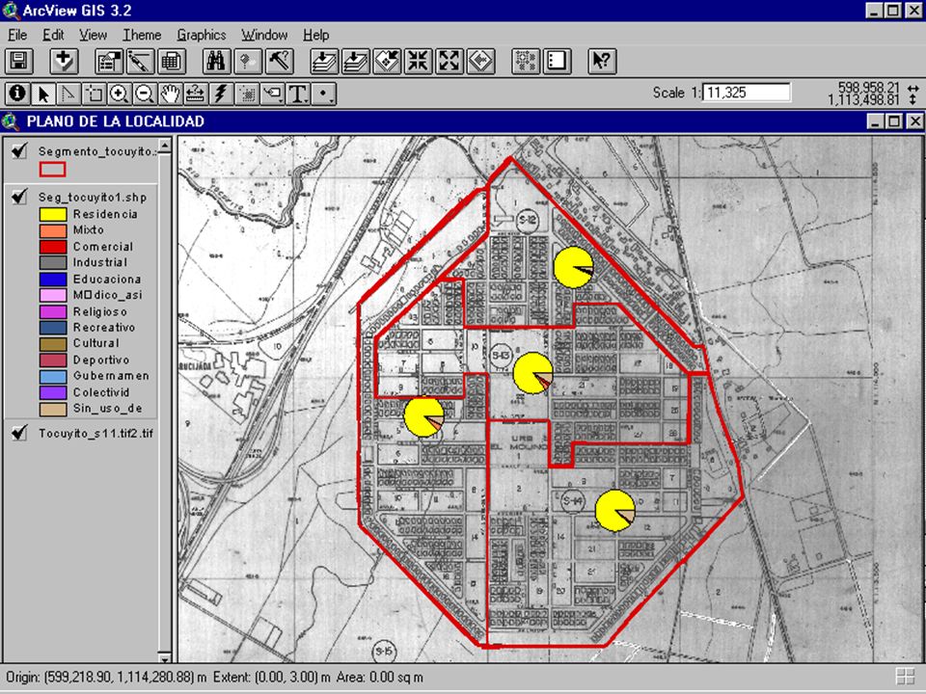The width and height of the screenshot is (926, 694).
Task: Activate the Zoom In magnifier tool
Action: tap(120, 93)
